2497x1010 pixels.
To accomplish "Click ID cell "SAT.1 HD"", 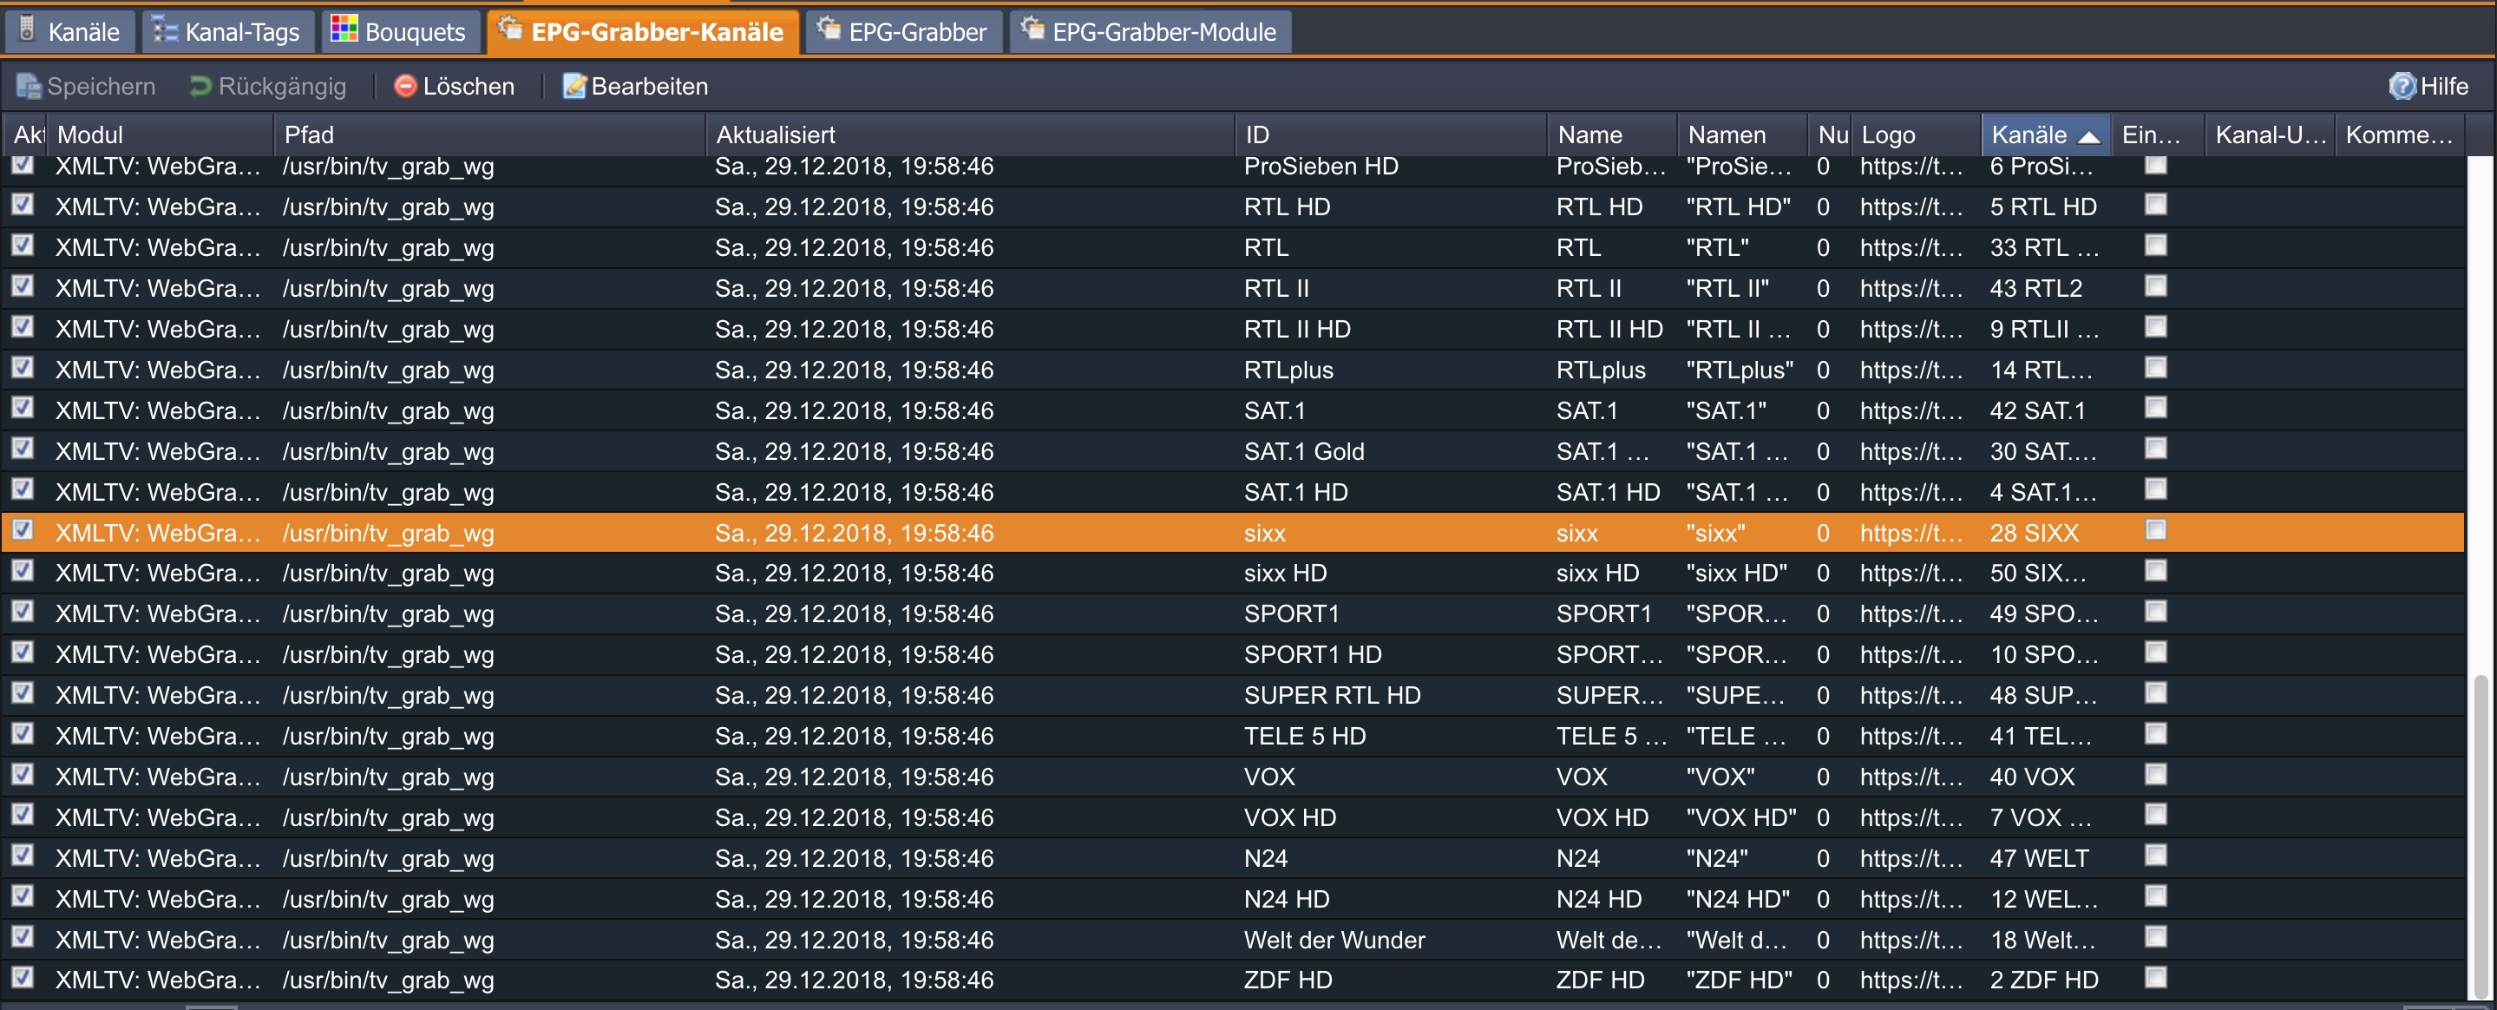I will point(1296,491).
